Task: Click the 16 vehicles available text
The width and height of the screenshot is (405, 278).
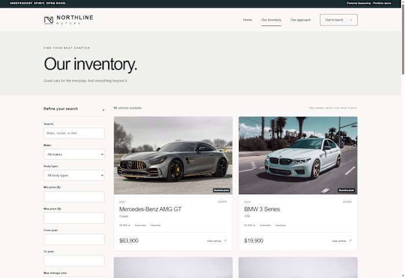Action: [x=128, y=108]
